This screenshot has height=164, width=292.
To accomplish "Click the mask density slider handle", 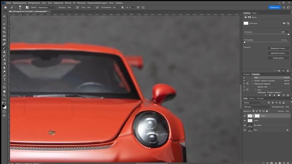I will pos(288,35).
